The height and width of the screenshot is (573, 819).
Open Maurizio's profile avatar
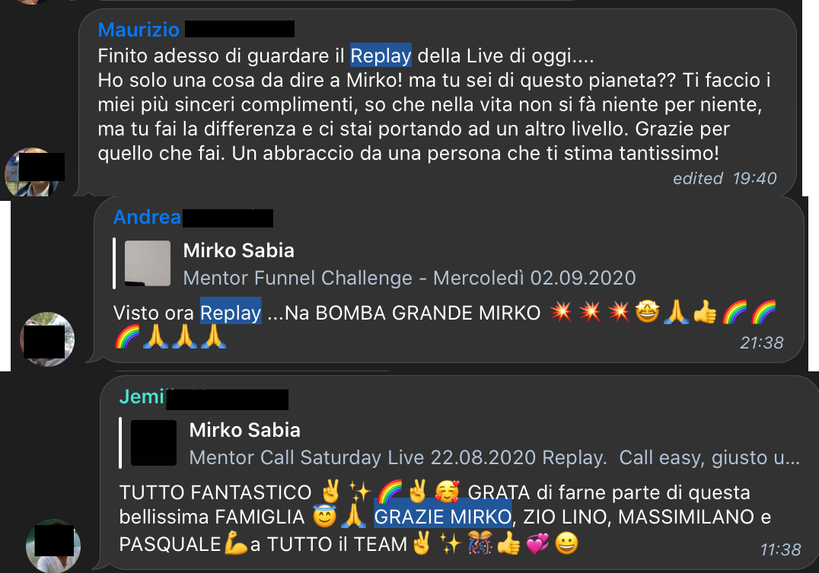(x=33, y=173)
